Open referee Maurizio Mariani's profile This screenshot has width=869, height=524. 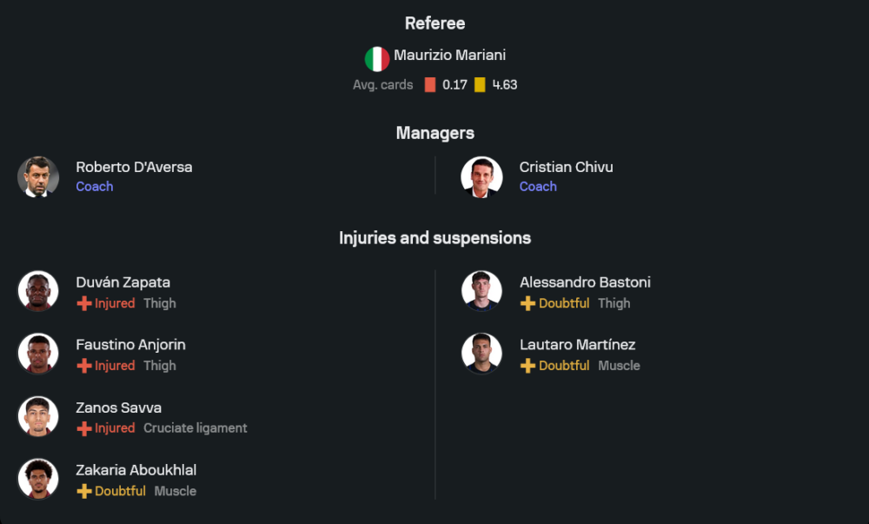point(449,56)
